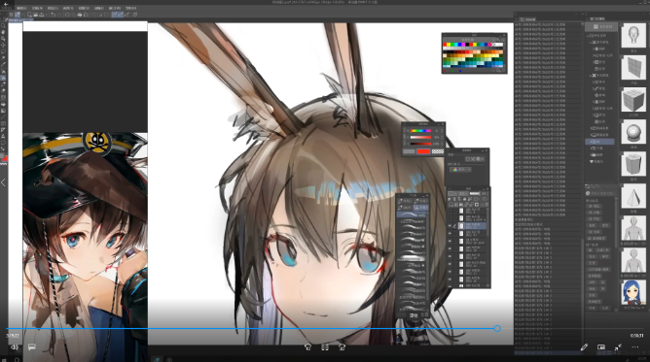Exit fullscreen in video player
This screenshot has width=650, height=362.
click(x=618, y=347)
